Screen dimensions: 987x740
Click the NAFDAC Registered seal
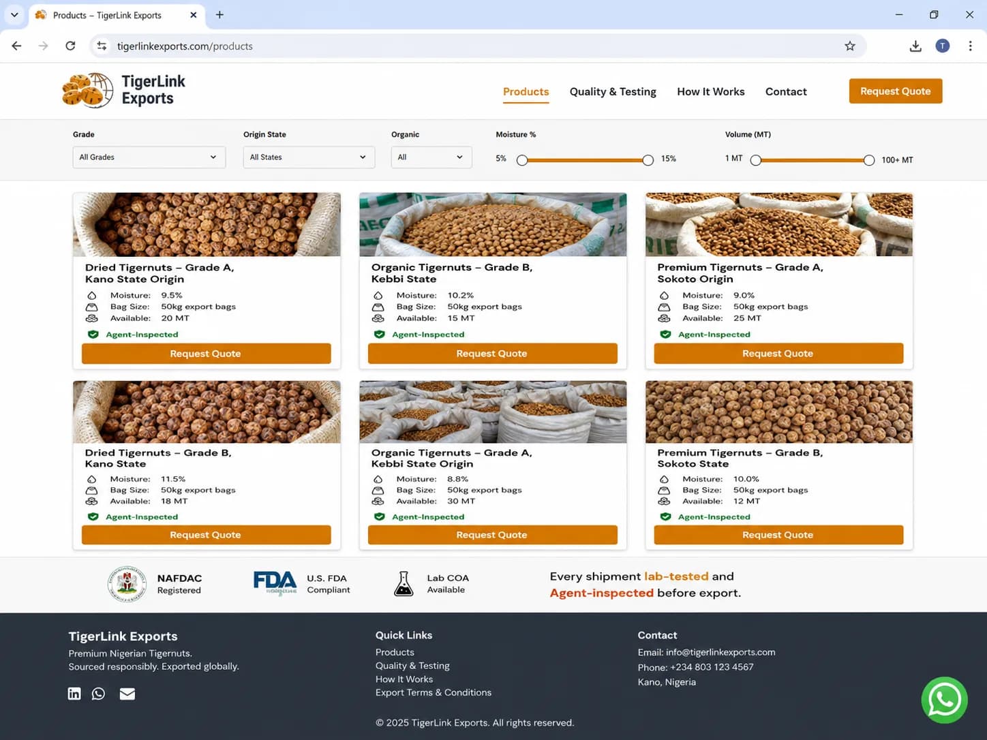(127, 584)
